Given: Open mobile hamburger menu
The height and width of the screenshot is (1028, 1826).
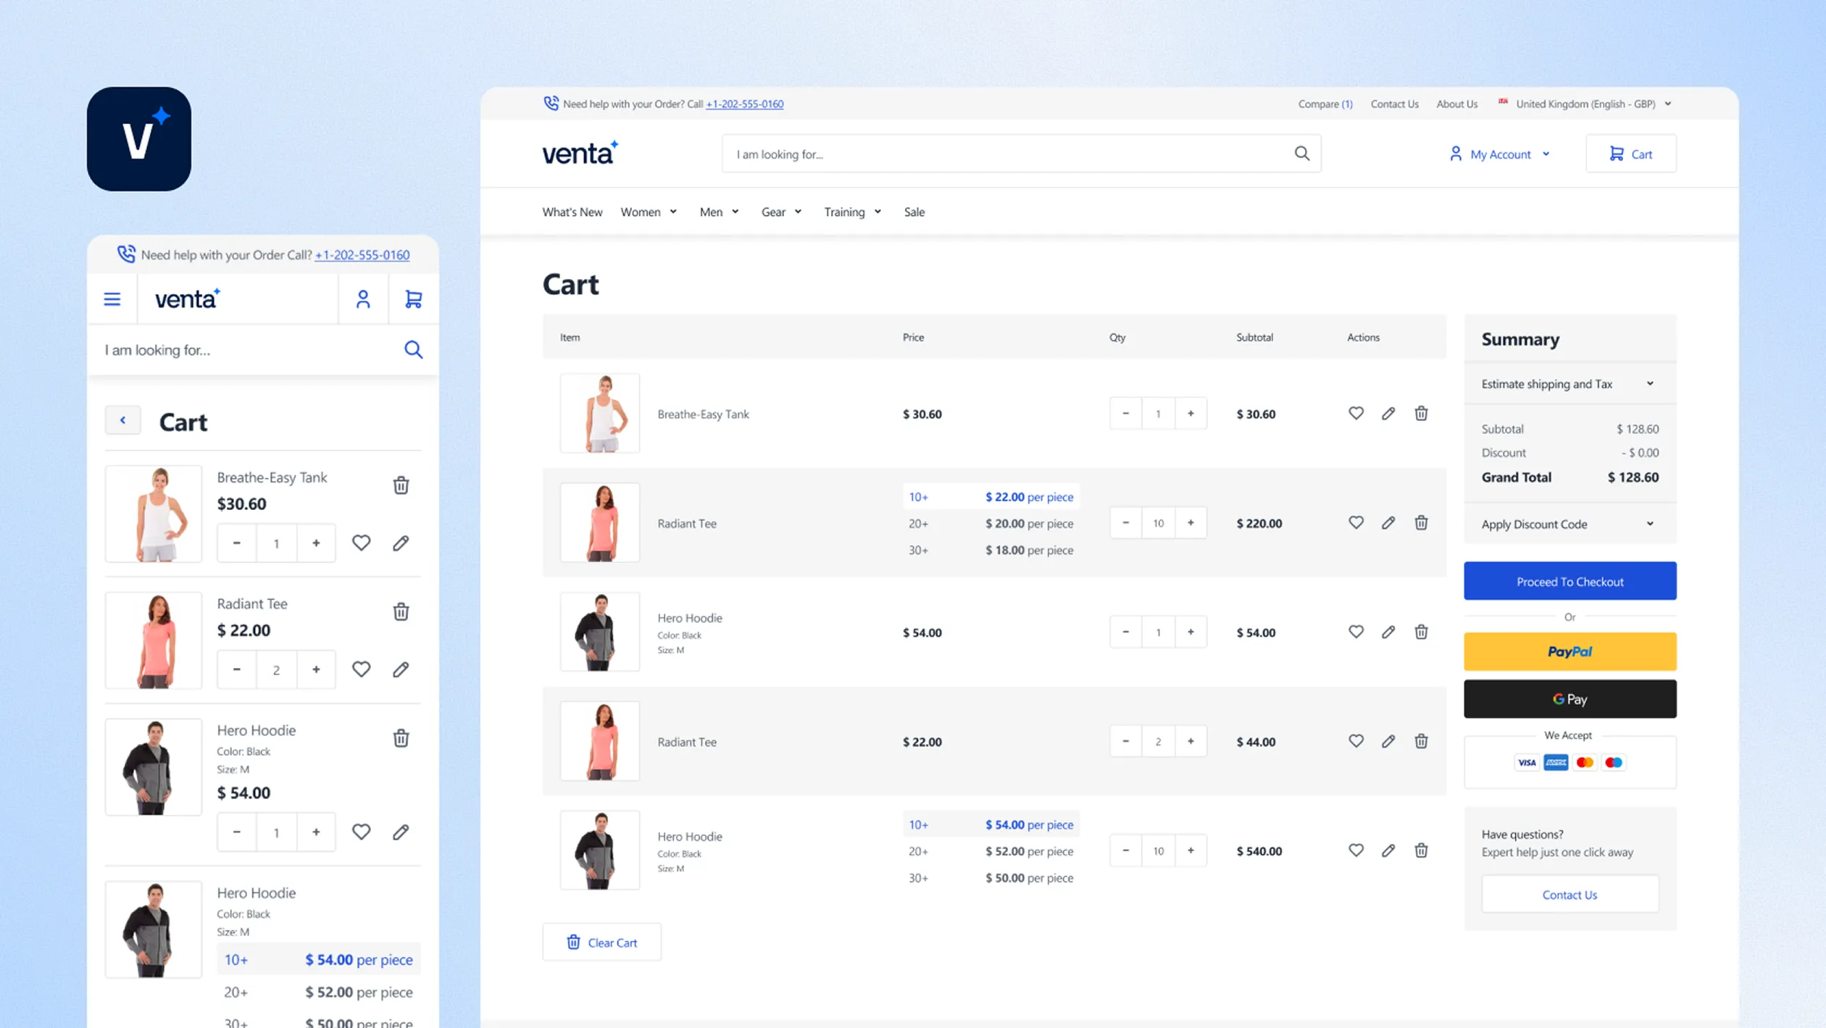Looking at the screenshot, I should [x=112, y=299].
